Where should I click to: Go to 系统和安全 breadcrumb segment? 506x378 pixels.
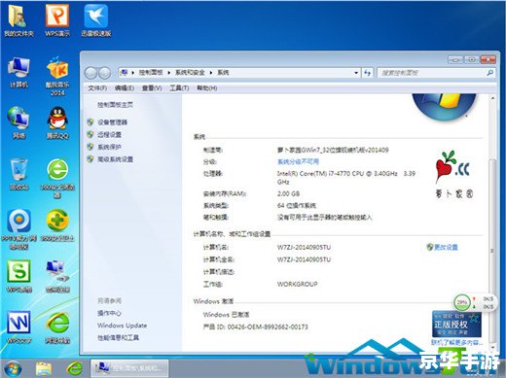[190, 73]
